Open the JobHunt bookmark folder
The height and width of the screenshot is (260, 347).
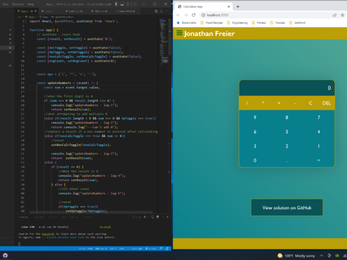coord(297,23)
